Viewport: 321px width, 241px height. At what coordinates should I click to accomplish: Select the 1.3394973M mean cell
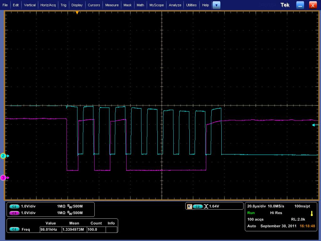(74, 229)
